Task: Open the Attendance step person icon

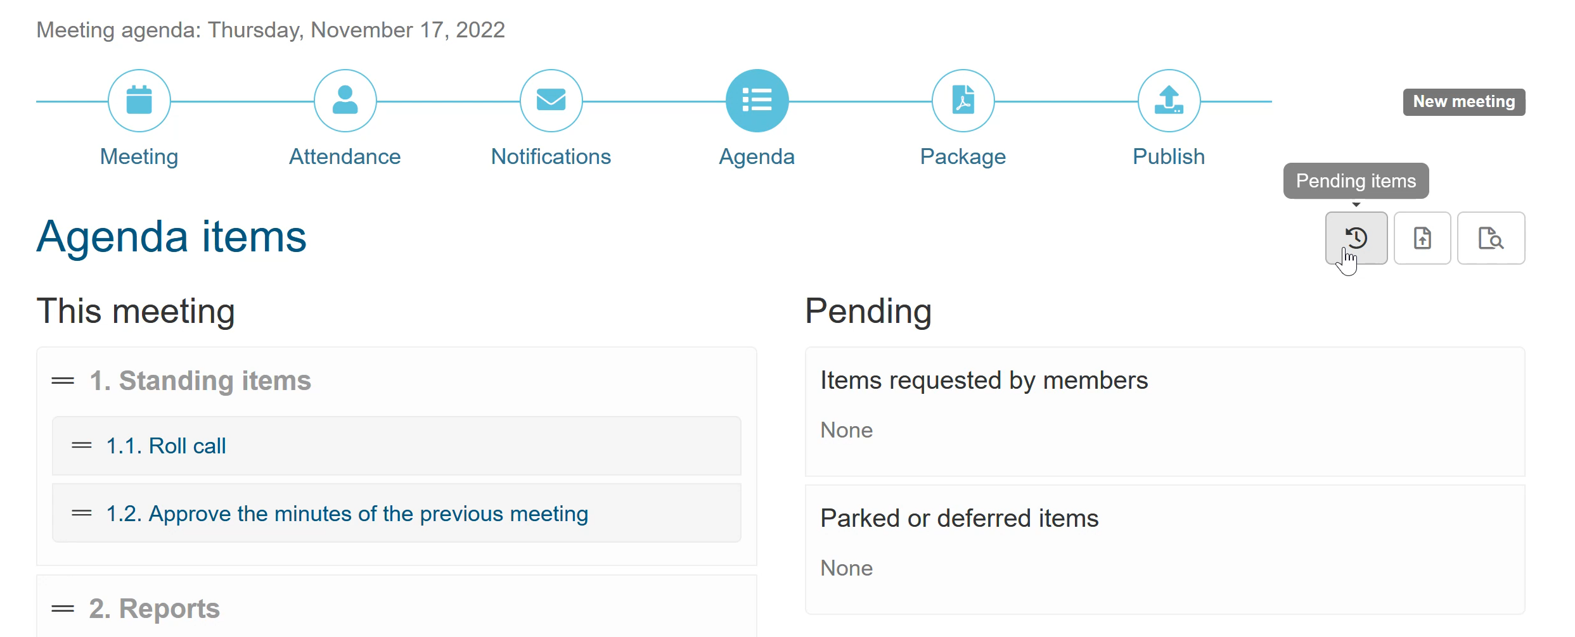Action: click(x=345, y=101)
